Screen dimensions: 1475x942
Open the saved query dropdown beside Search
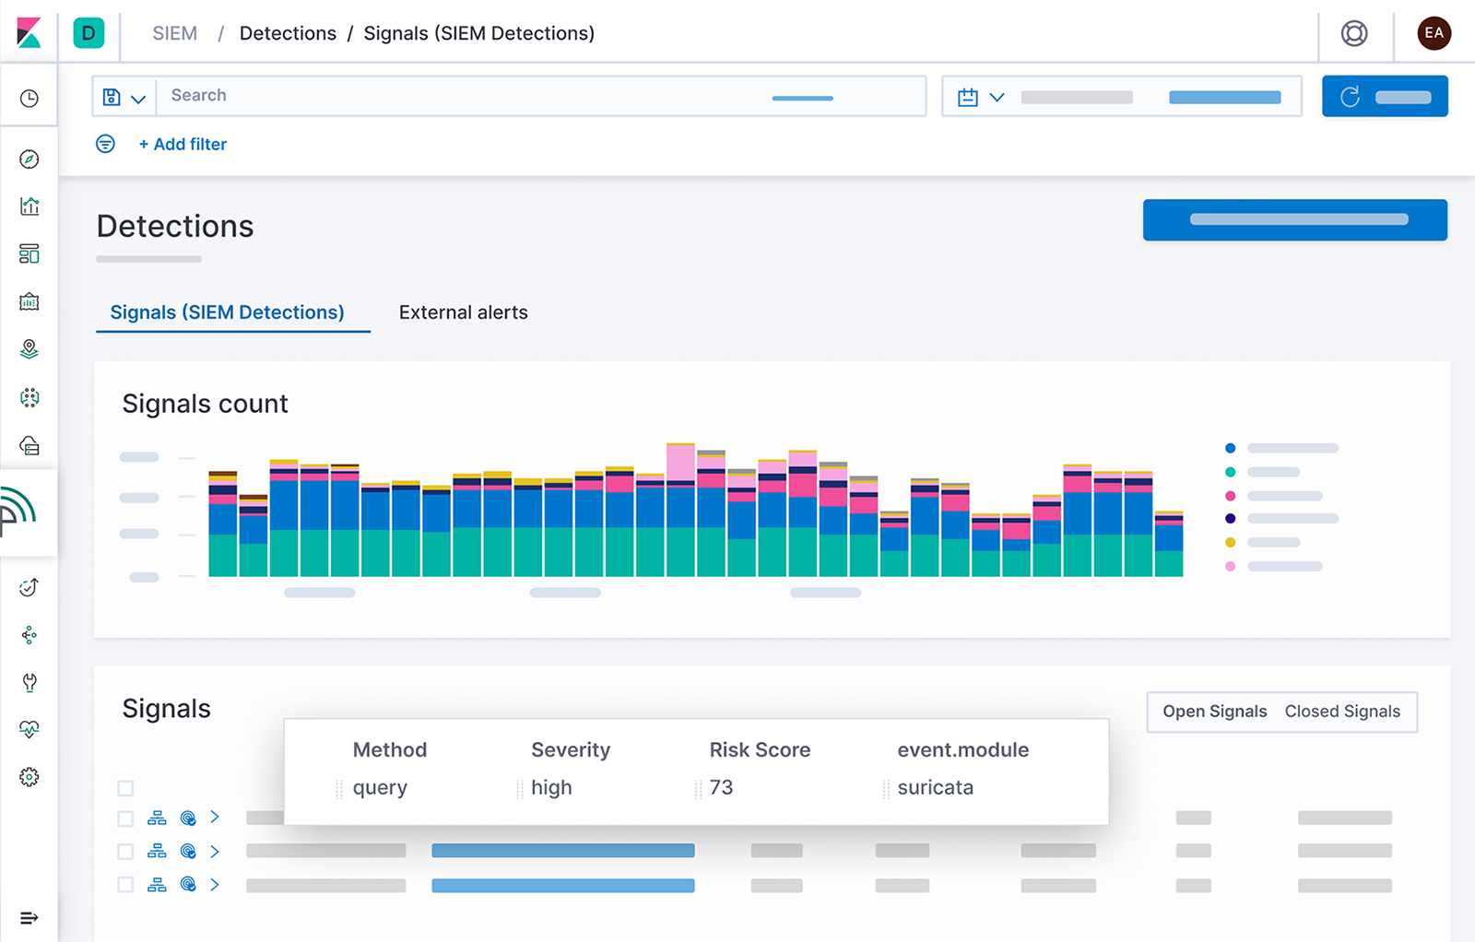124,97
